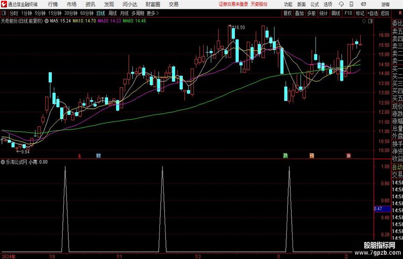Open the 公式 menu
The image size is (403, 259).
(315, 4)
